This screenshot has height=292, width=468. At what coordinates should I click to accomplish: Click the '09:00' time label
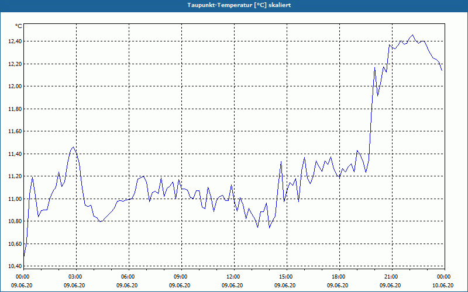(180, 277)
